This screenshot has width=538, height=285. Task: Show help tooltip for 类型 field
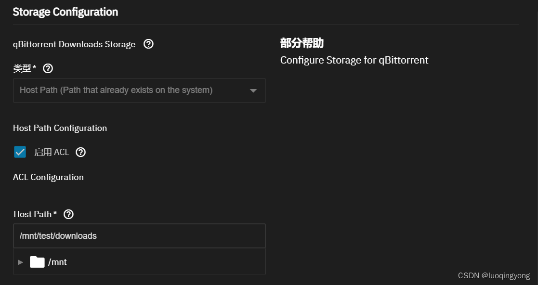[48, 68]
